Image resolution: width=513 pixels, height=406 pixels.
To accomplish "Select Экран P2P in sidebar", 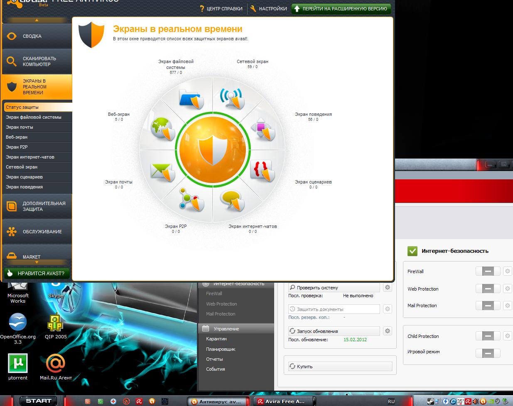I will click(38, 147).
